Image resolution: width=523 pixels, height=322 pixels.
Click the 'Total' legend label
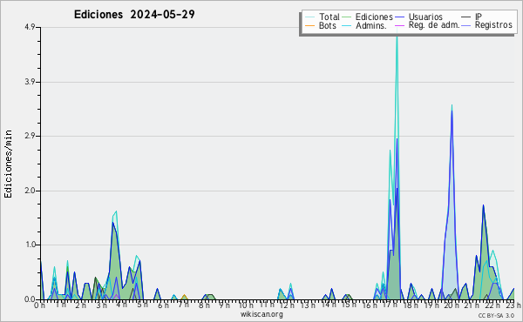pyautogui.click(x=329, y=17)
